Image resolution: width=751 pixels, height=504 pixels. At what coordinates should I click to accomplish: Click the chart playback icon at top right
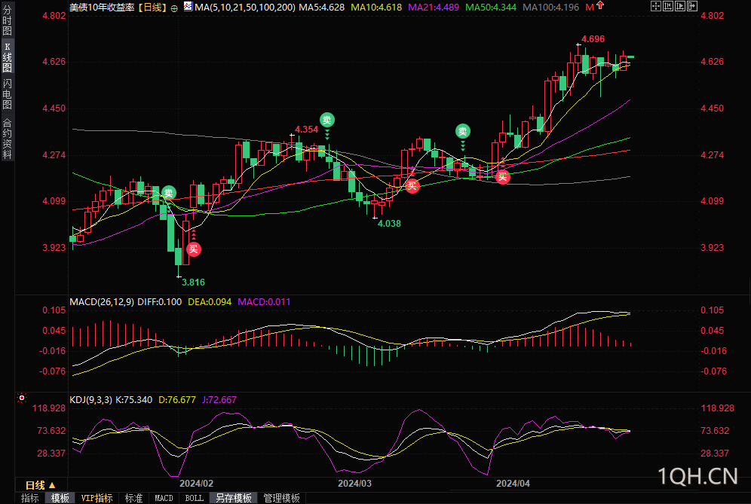click(x=679, y=6)
